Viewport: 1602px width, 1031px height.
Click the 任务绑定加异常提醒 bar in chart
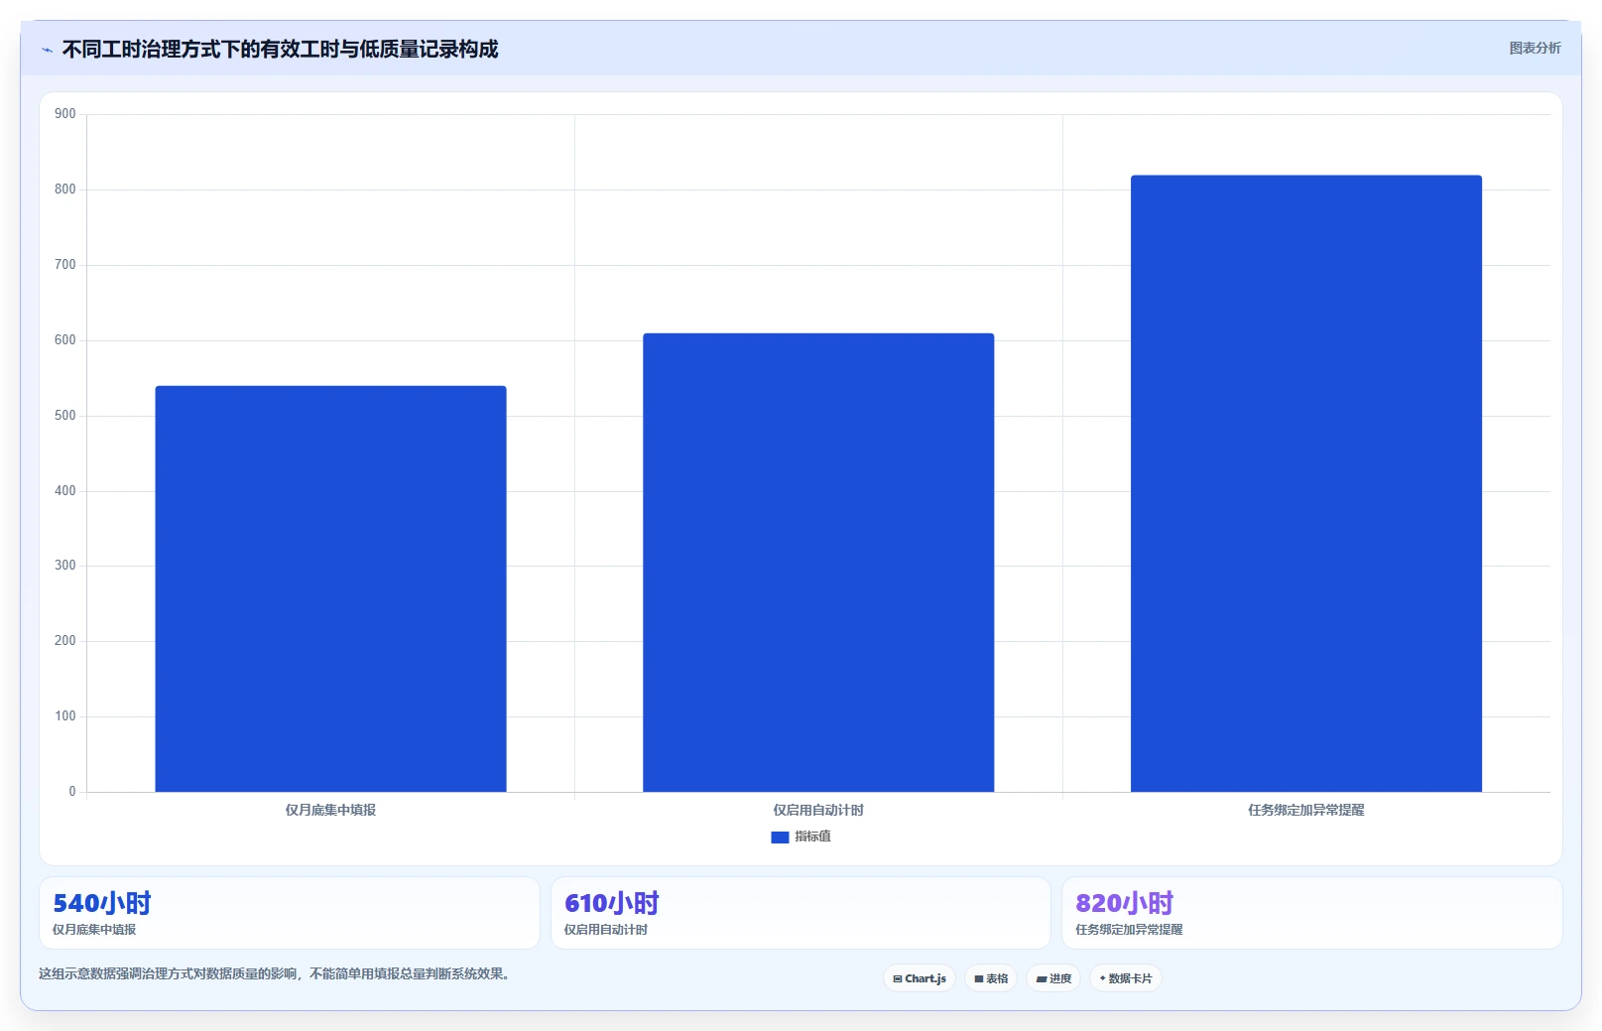click(1306, 483)
